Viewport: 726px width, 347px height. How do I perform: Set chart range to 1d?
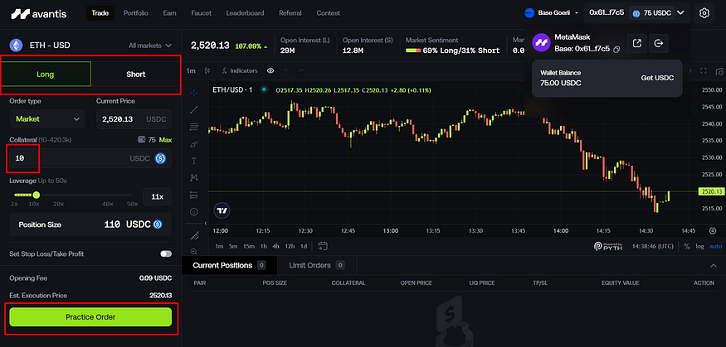(304, 246)
